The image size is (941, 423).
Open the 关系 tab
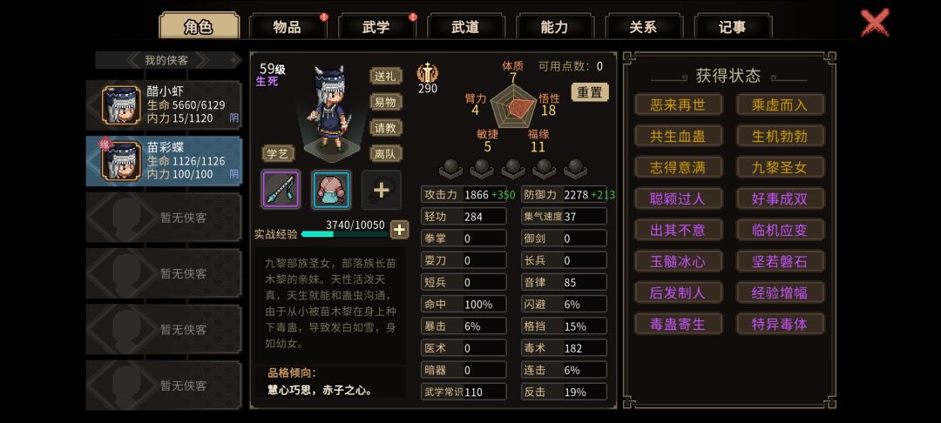(643, 27)
